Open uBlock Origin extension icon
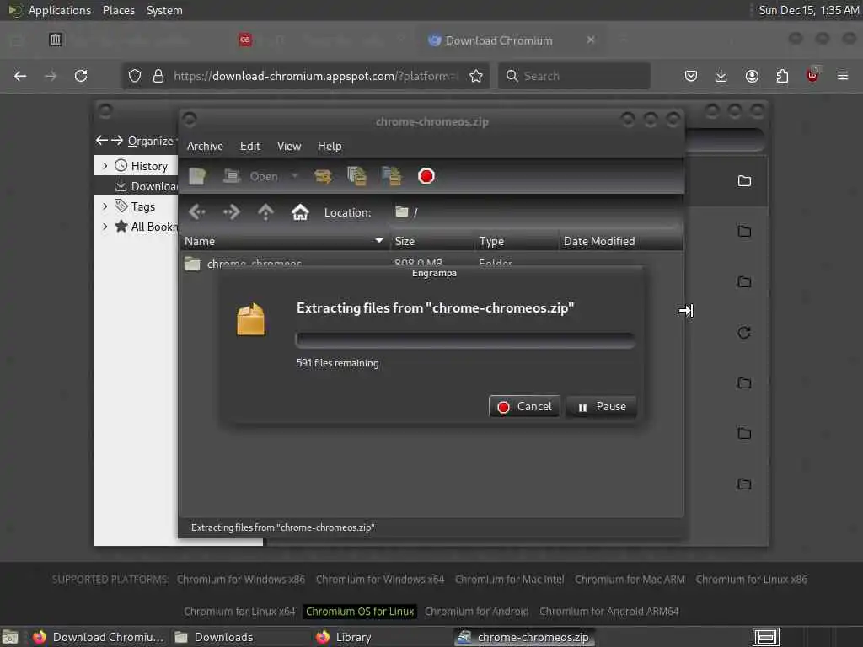The height and width of the screenshot is (647, 863). click(812, 75)
